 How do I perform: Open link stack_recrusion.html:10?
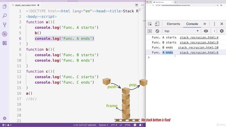(x=198, y=48)
